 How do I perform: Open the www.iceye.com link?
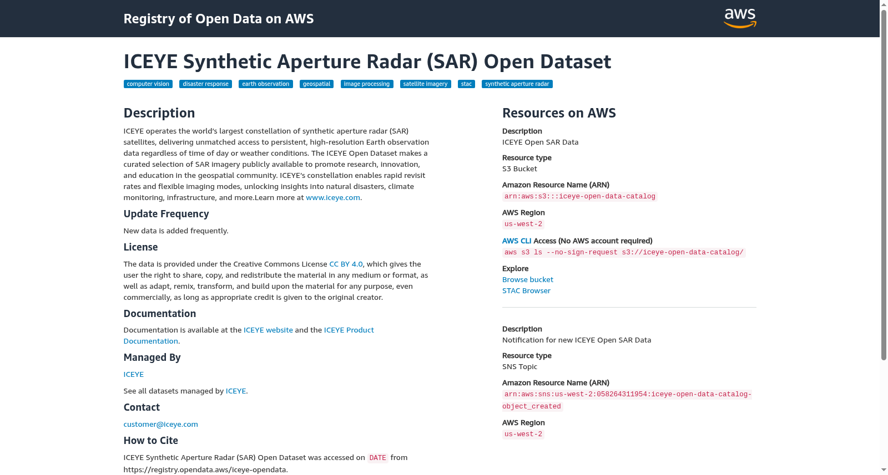(x=333, y=198)
